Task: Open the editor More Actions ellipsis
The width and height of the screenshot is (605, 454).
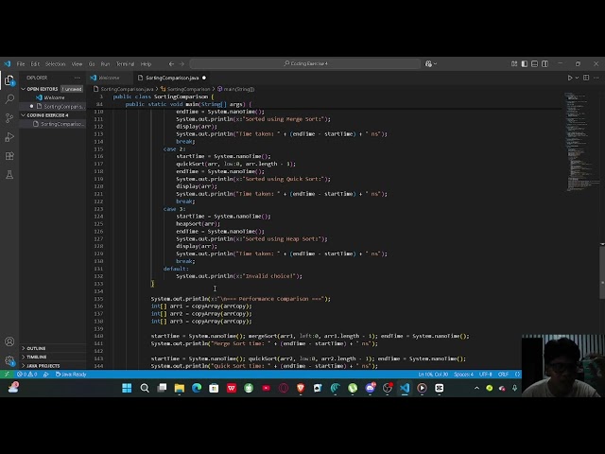Action: (596, 78)
